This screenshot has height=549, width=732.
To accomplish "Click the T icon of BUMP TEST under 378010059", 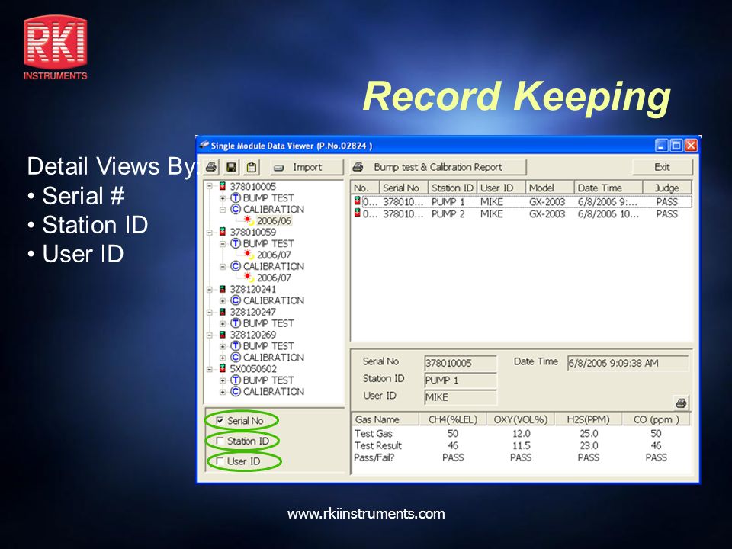I will click(236, 243).
